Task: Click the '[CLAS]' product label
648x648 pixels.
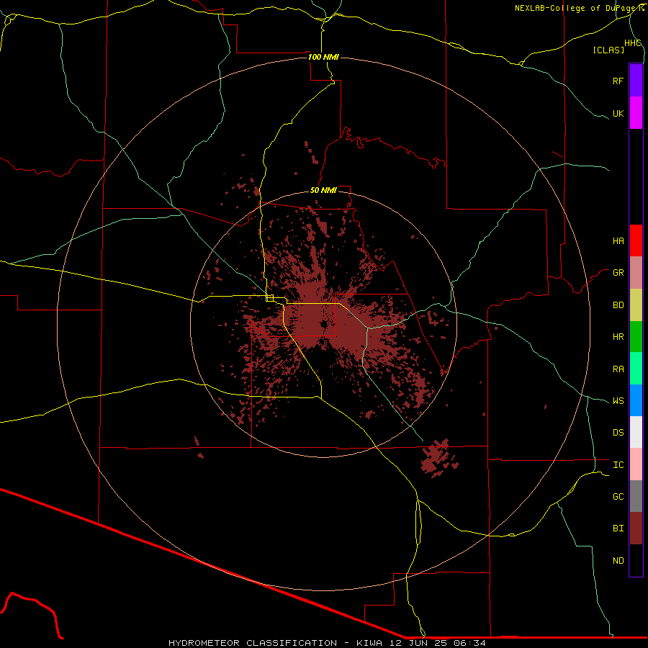Action: click(x=608, y=50)
